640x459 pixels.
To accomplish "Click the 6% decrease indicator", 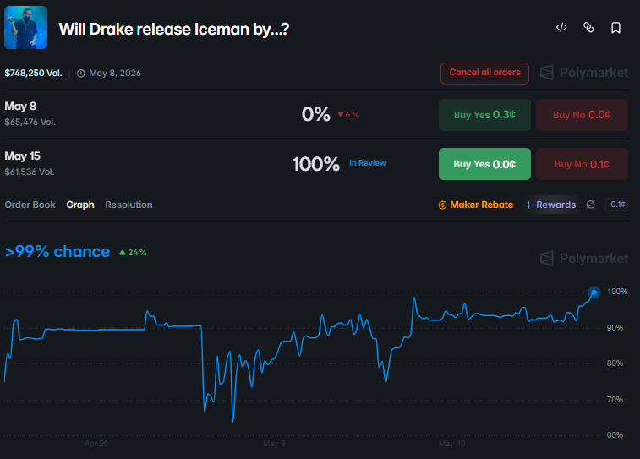I will point(348,115).
